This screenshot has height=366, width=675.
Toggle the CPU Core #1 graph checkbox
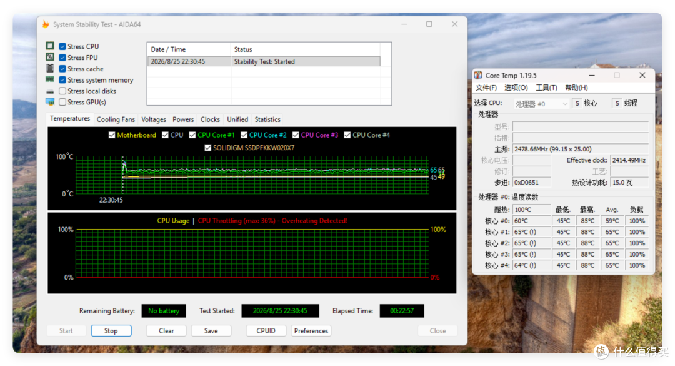[x=192, y=135]
